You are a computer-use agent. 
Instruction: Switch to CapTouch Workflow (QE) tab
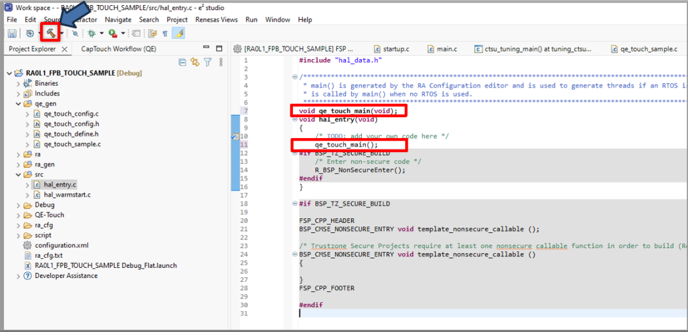118,49
